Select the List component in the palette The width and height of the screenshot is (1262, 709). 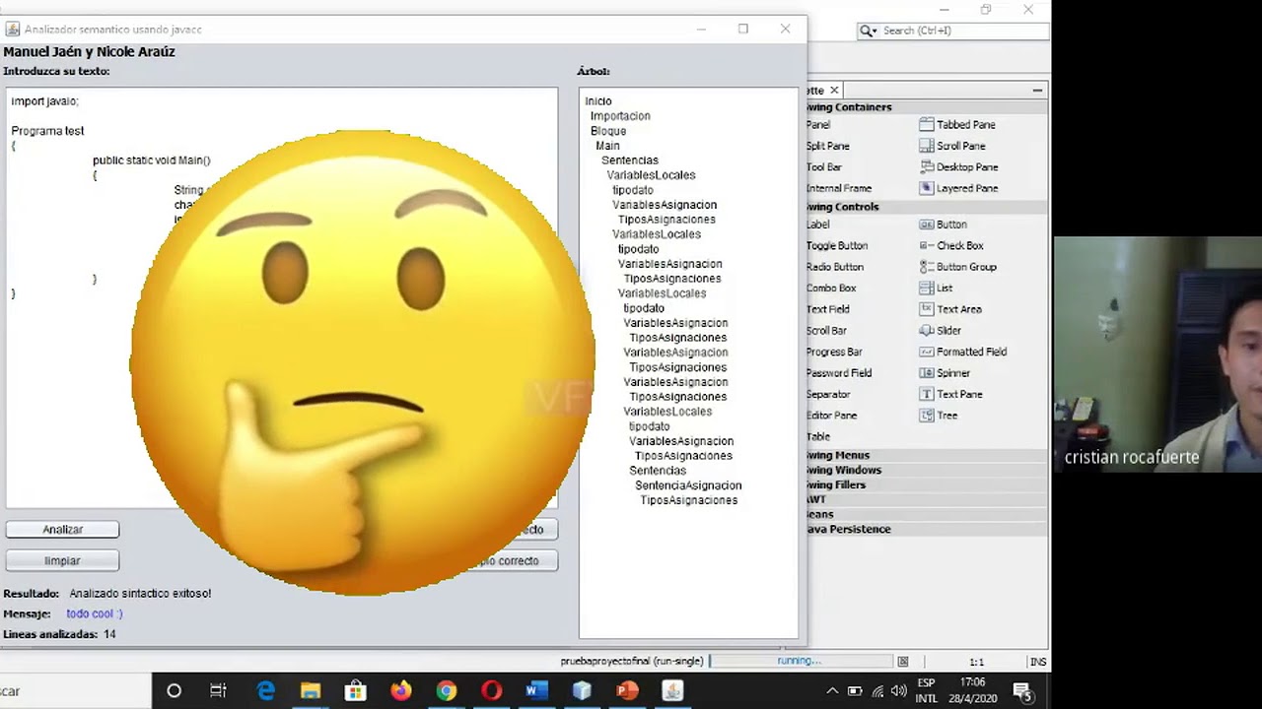[936, 289]
